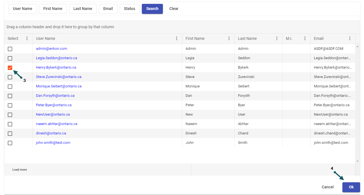Check the admin@enkon.com row checkbox

pos(10,49)
